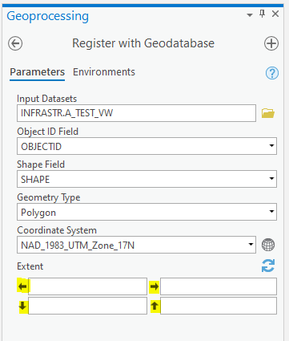Refresh the extent with the blue arrows
The image size is (289, 341).
pos(268,266)
